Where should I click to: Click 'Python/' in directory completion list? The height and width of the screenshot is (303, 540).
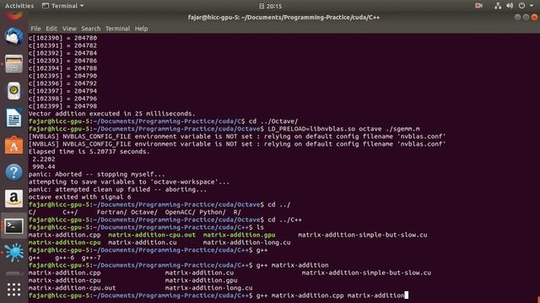pyautogui.click(x=213, y=212)
